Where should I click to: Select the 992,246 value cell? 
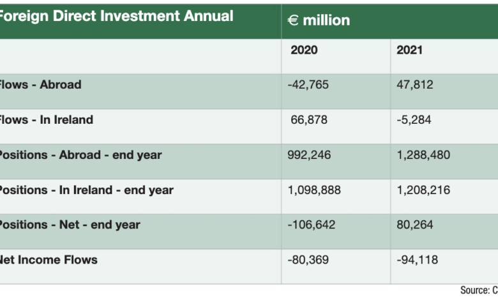pyautogui.click(x=311, y=154)
